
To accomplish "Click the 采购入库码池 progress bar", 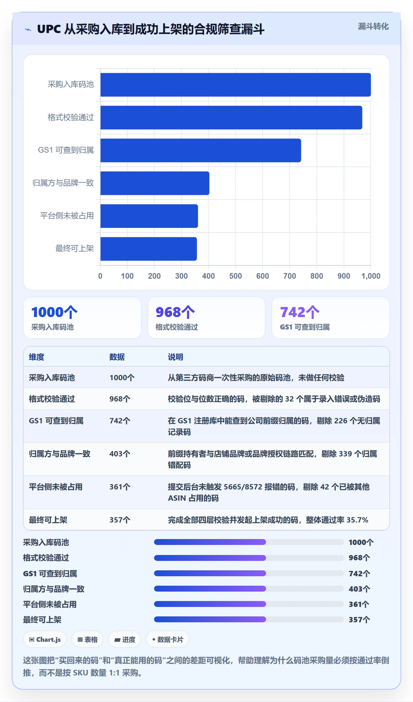I will click(249, 542).
